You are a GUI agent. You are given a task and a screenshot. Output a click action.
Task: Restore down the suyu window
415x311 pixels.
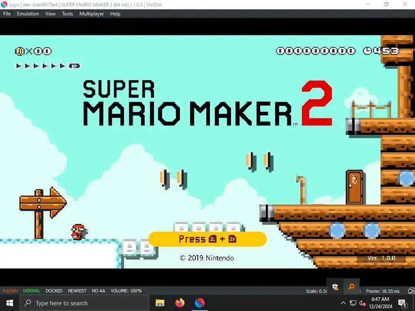pyautogui.click(x=386, y=4)
